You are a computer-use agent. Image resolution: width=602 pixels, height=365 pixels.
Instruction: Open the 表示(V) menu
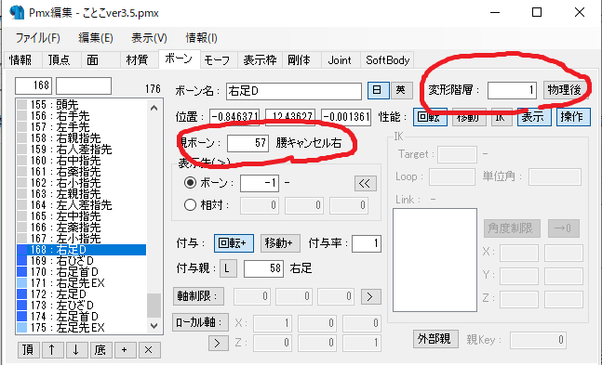(149, 37)
